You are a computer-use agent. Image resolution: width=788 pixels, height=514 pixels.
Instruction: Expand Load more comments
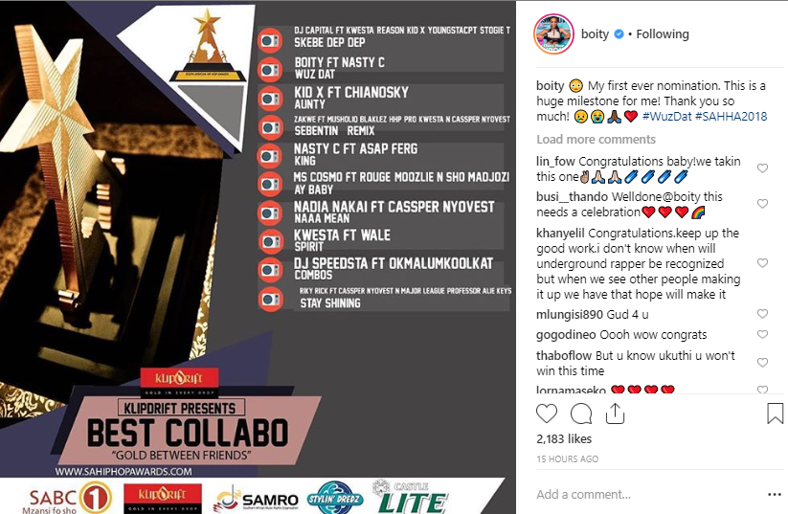tap(596, 139)
